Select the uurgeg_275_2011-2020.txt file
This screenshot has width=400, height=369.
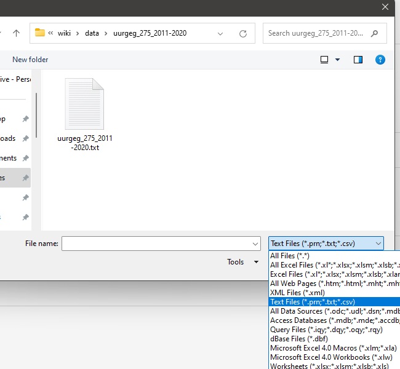coord(84,115)
